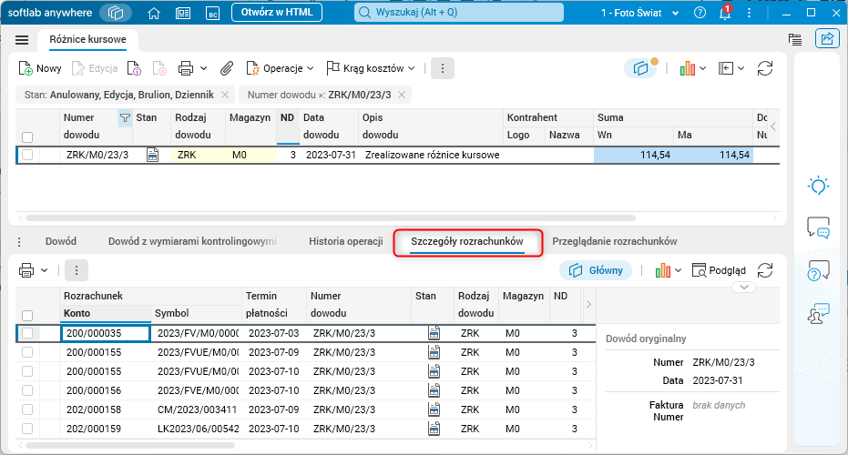Click the panel layout icon below window controls
Screen dimensions: 848x455
point(795,39)
